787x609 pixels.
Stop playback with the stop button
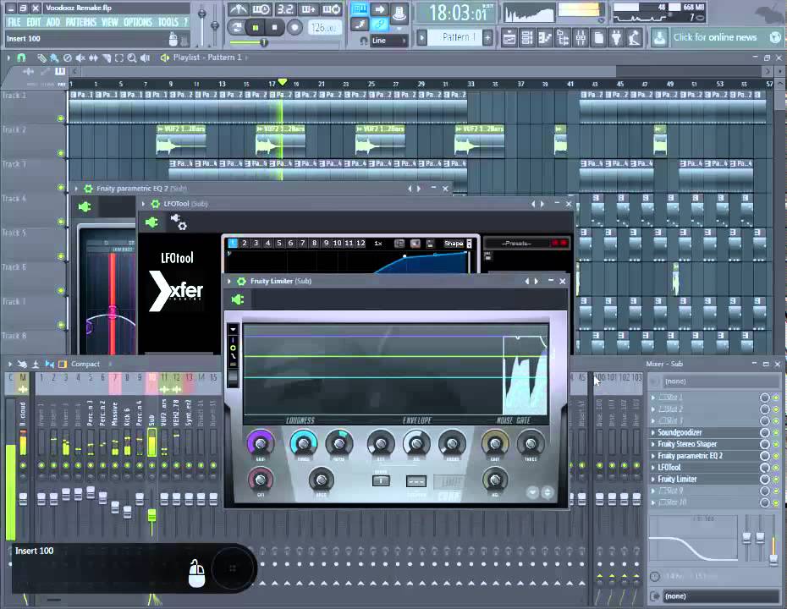[274, 27]
